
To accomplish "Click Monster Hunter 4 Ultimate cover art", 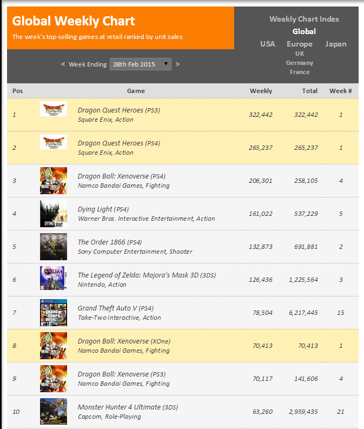I will click(54, 412).
